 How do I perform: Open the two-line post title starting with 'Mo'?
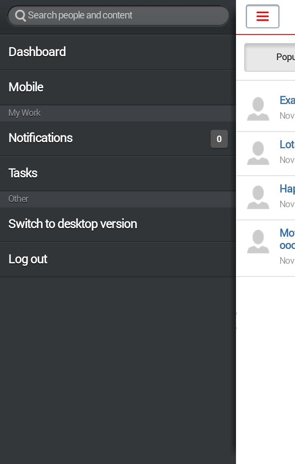coord(287,239)
